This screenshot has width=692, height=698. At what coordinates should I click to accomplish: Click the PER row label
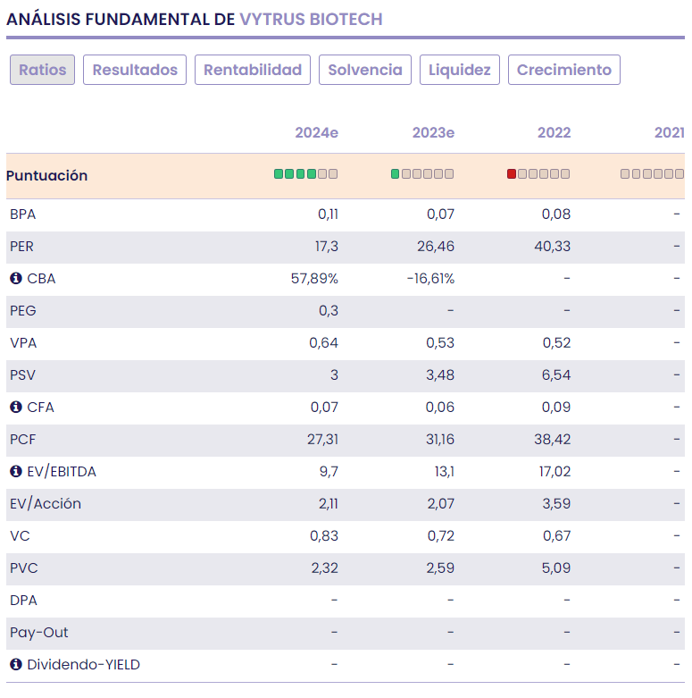[x=22, y=247]
